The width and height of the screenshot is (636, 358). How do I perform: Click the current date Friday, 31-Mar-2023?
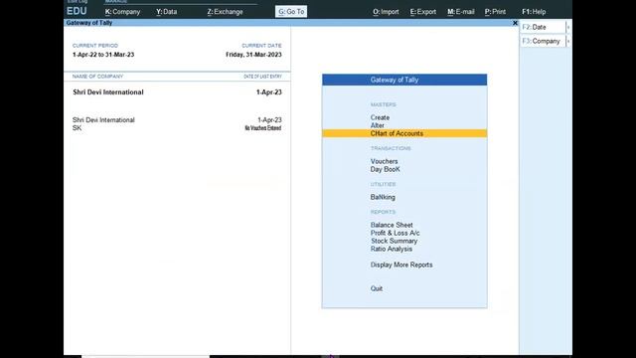[x=253, y=55]
